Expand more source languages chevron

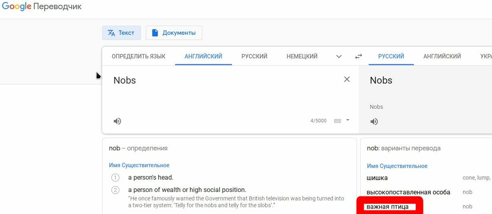pos(339,56)
